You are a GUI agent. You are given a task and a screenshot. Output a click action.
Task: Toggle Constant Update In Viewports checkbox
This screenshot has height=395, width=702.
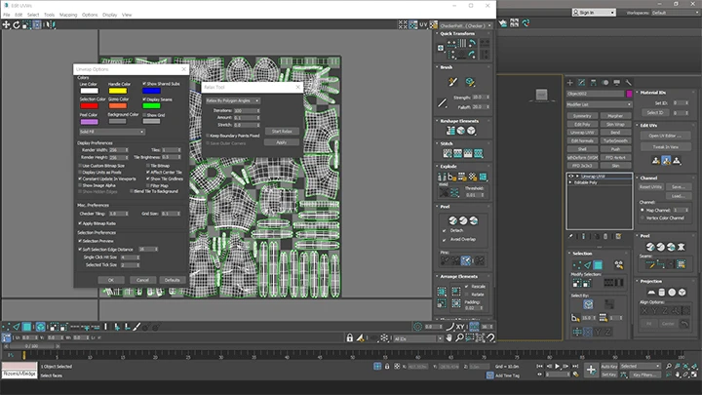(80, 178)
